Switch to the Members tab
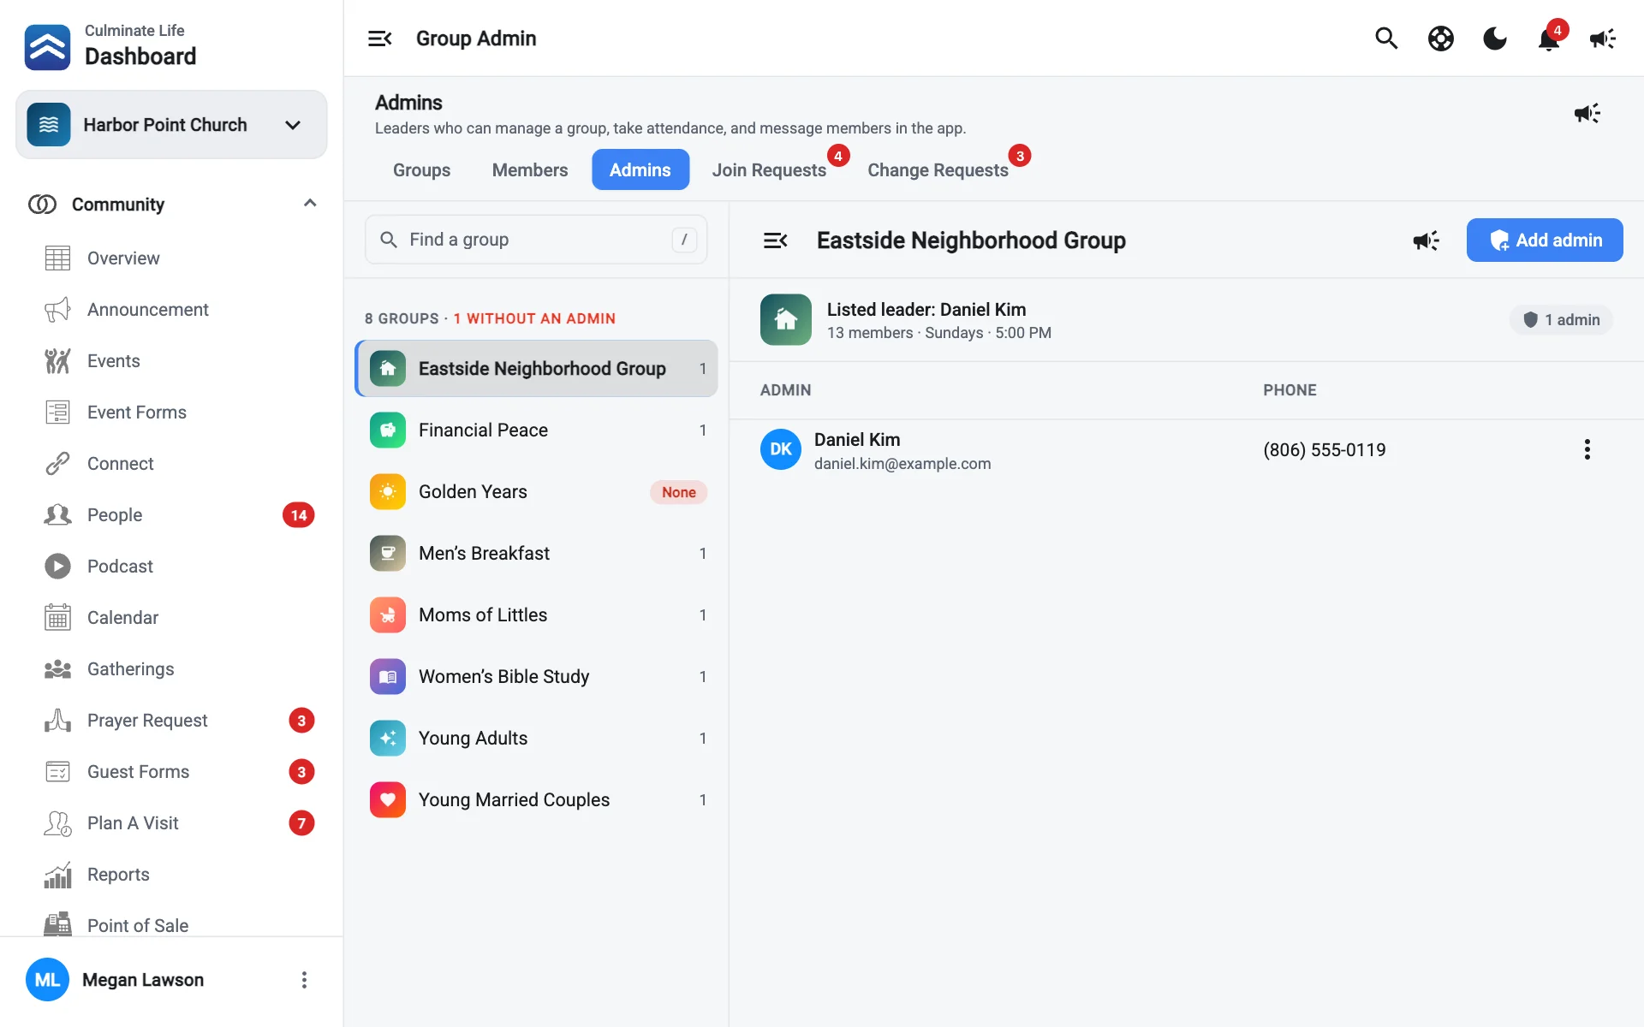Image resolution: width=1644 pixels, height=1027 pixels. click(529, 169)
